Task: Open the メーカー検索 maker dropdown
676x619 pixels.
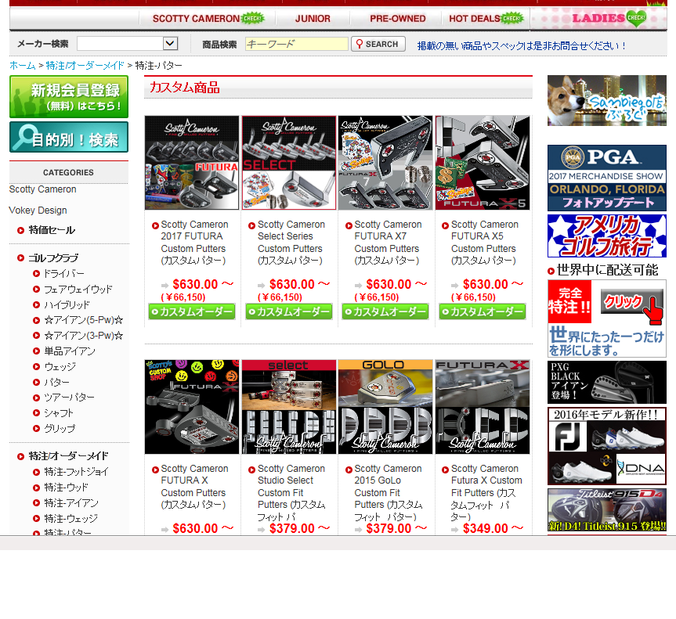Action: [127, 44]
